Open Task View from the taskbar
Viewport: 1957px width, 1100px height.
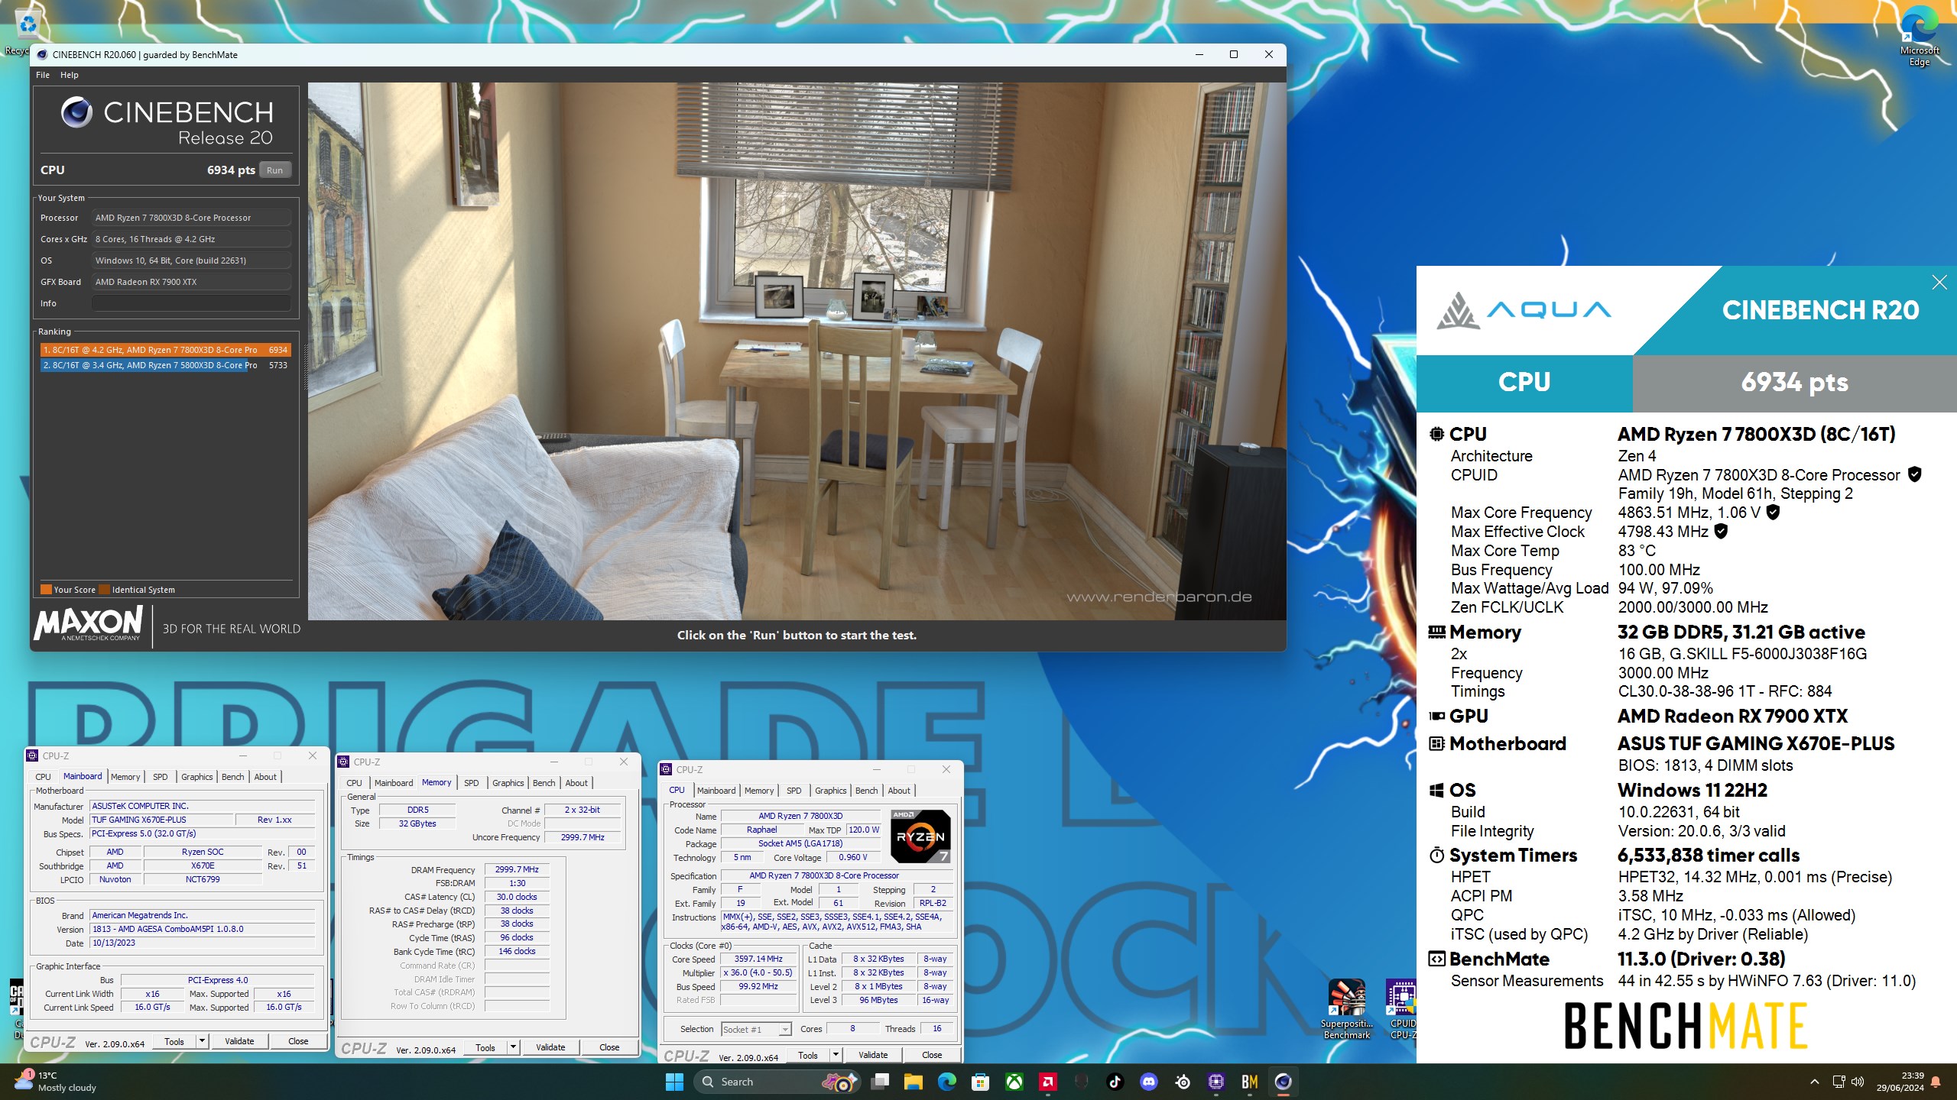click(880, 1082)
